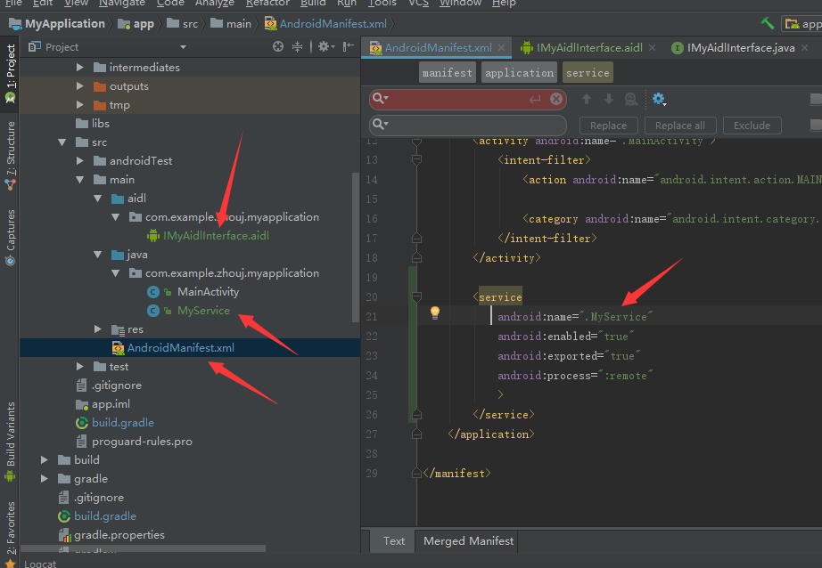Click the intention lightbulb on line 21
This screenshot has height=568, width=822.
click(435, 312)
